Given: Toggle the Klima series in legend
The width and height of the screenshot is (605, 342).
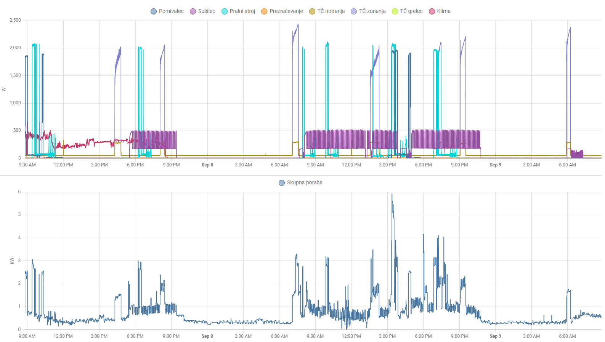Looking at the screenshot, I should pos(440,11).
